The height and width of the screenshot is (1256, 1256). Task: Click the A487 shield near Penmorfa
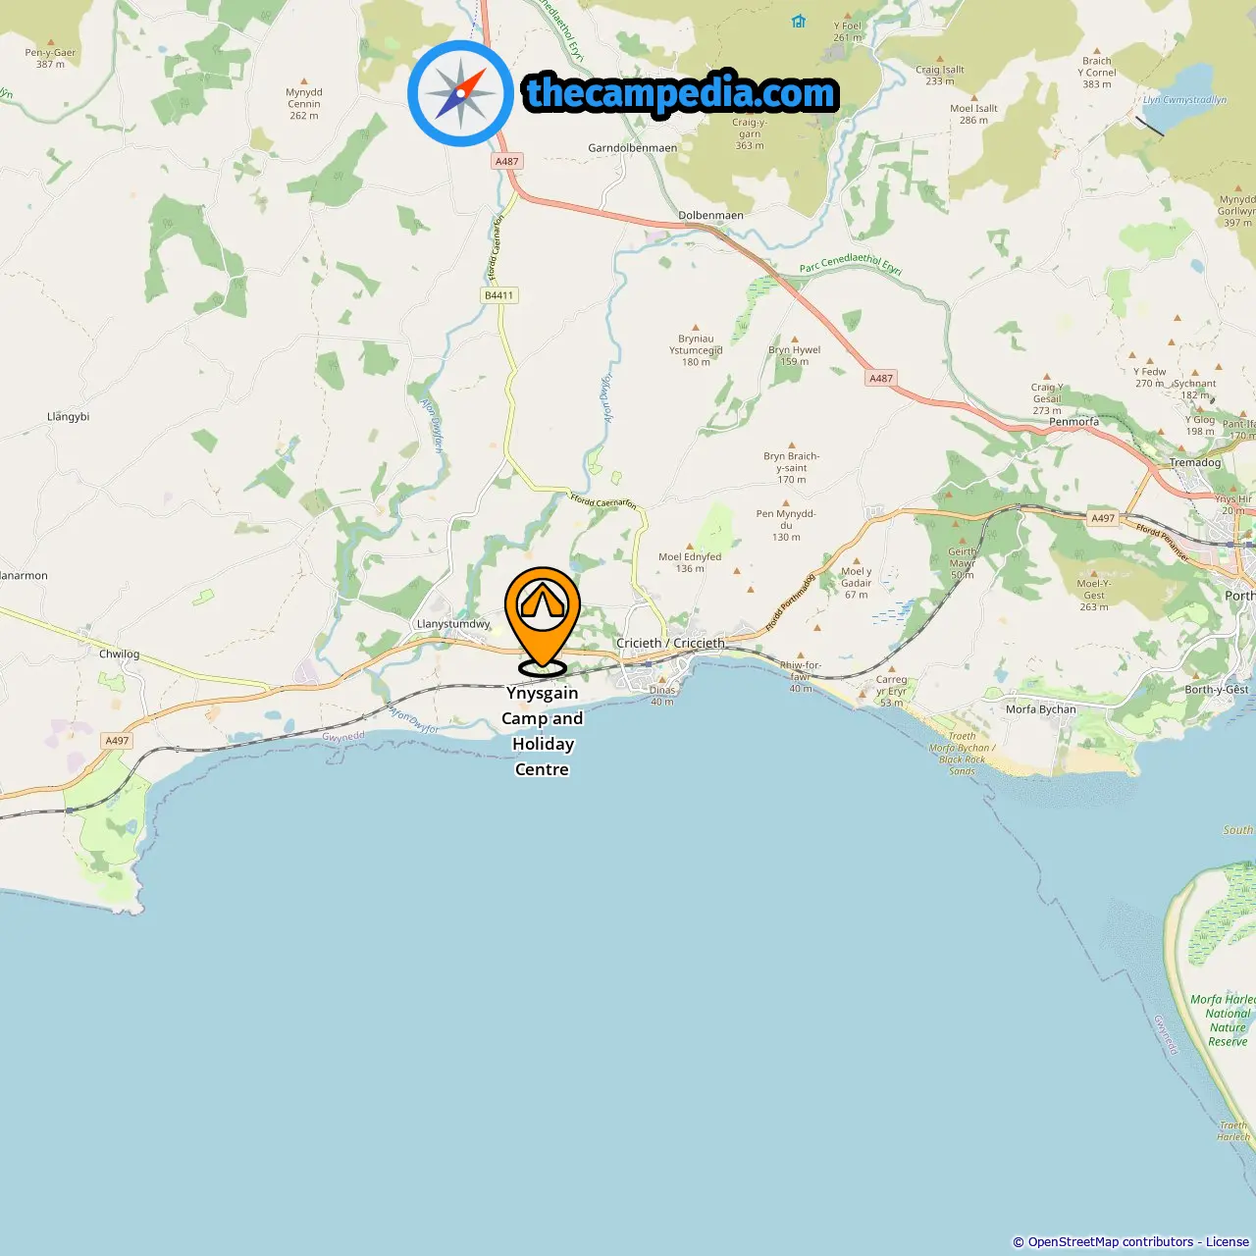881,378
